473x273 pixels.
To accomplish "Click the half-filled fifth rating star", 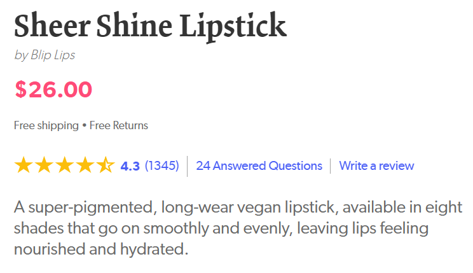I will coord(105,166).
